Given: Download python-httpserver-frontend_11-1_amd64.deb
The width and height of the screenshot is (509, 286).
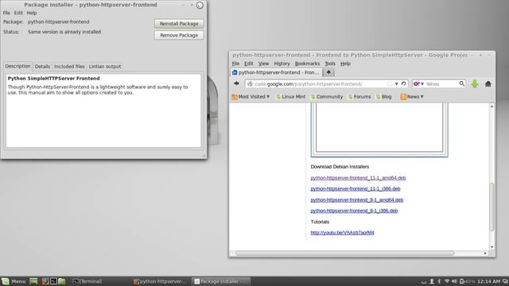Looking at the screenshot, I should click(358, 178).
